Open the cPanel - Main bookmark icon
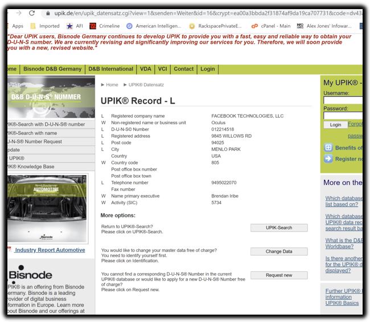 click(x=254, y=26)
